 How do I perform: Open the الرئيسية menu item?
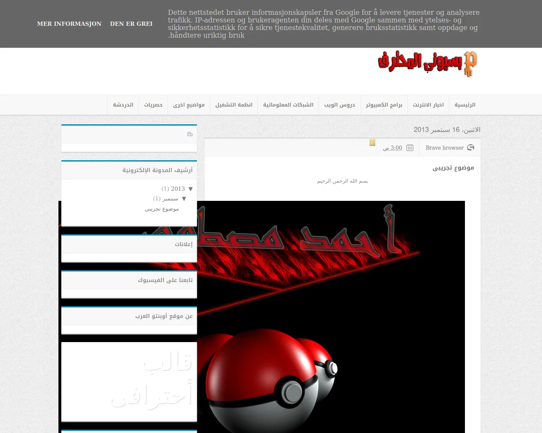click(465, 105)
